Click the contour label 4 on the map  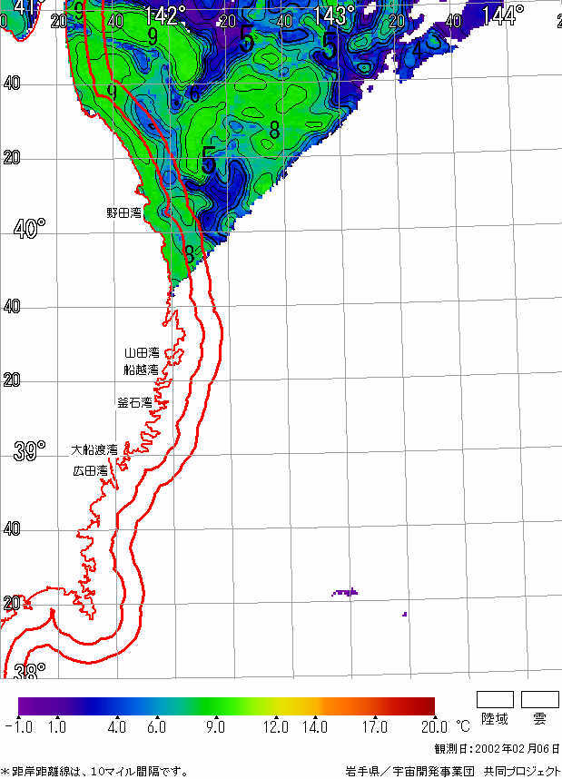418,50
